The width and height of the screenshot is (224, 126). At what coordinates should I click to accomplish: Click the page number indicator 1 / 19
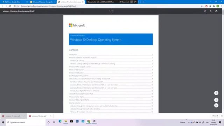click(x=111, y=11)
